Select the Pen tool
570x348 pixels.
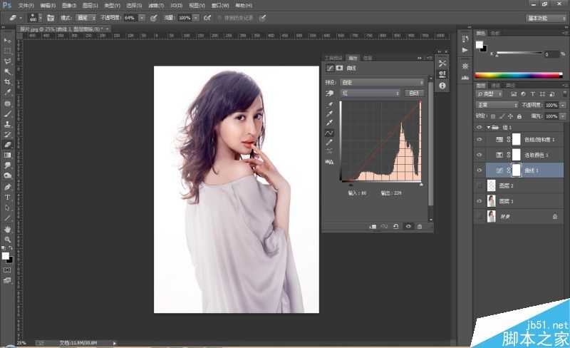coord(8,187)
